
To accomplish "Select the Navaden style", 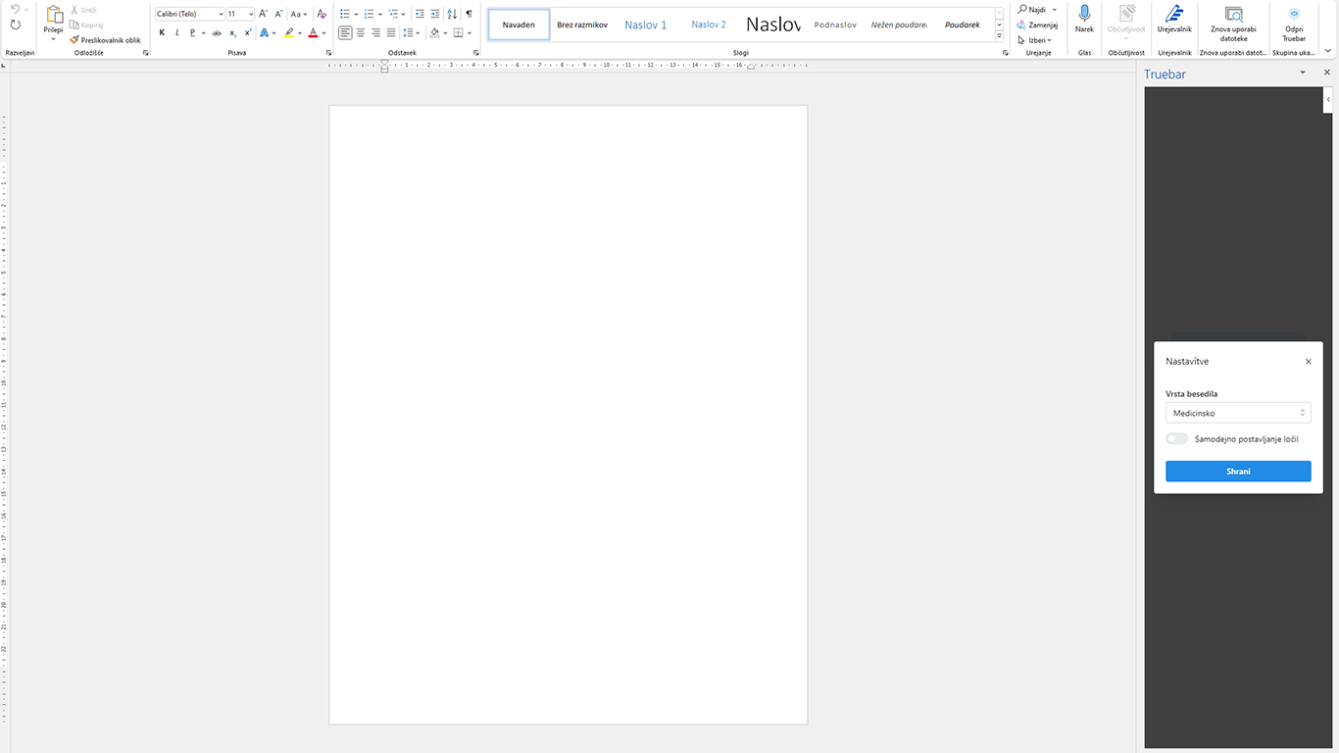I will pyautogui.click(x=519, y=25).
